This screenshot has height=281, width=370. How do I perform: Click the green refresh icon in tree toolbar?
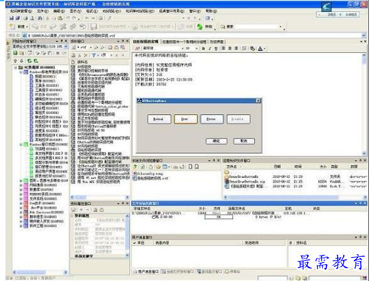[29, 61]
